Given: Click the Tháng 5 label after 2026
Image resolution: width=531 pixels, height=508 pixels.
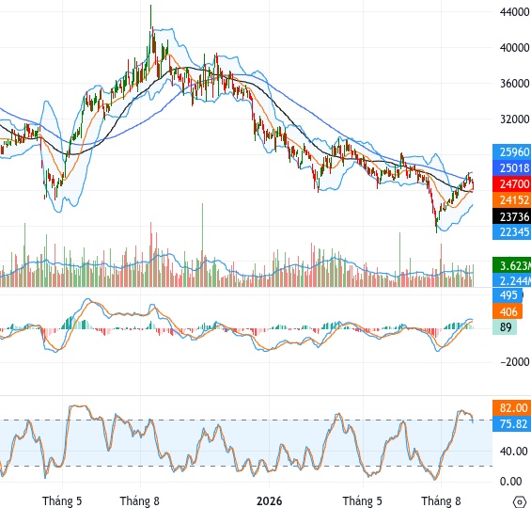Looking at the screenshot, I should point(362,500).
